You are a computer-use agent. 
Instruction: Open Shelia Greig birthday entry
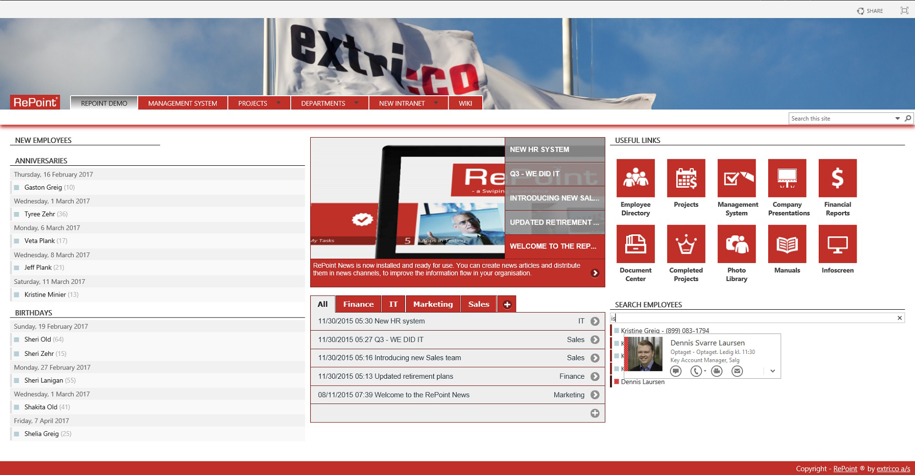pyautogui.click(x=48, y=434)
